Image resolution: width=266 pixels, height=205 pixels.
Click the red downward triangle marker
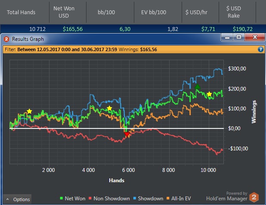pos(127,135)
